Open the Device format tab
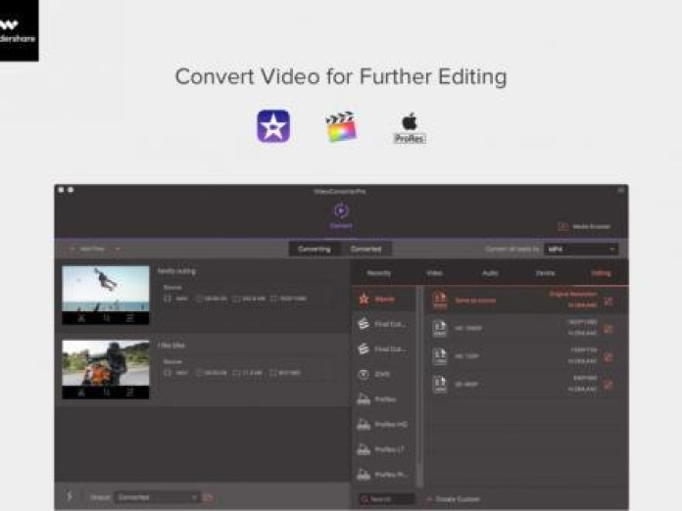Screen dimensions: 682x511 click(545, 273)
